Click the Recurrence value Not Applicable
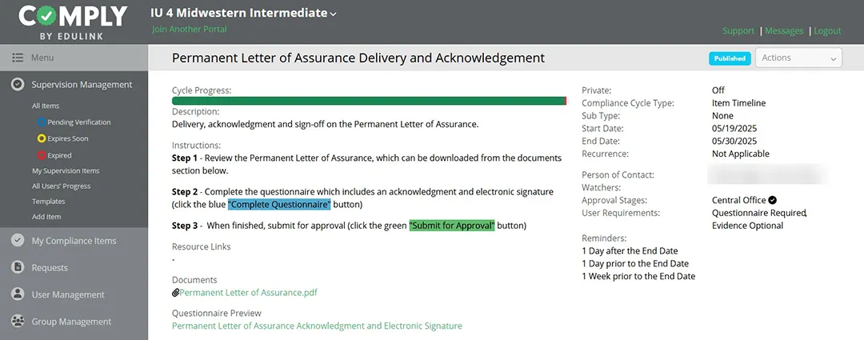The image size is (864, 340). pos(741,154)
